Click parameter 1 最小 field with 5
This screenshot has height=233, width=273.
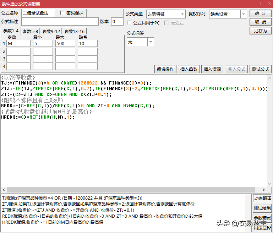coord(43,43)
